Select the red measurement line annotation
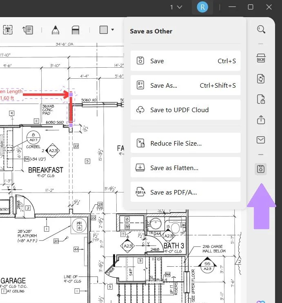The height and width of the screenshot is (303, 282). [71, 110]
